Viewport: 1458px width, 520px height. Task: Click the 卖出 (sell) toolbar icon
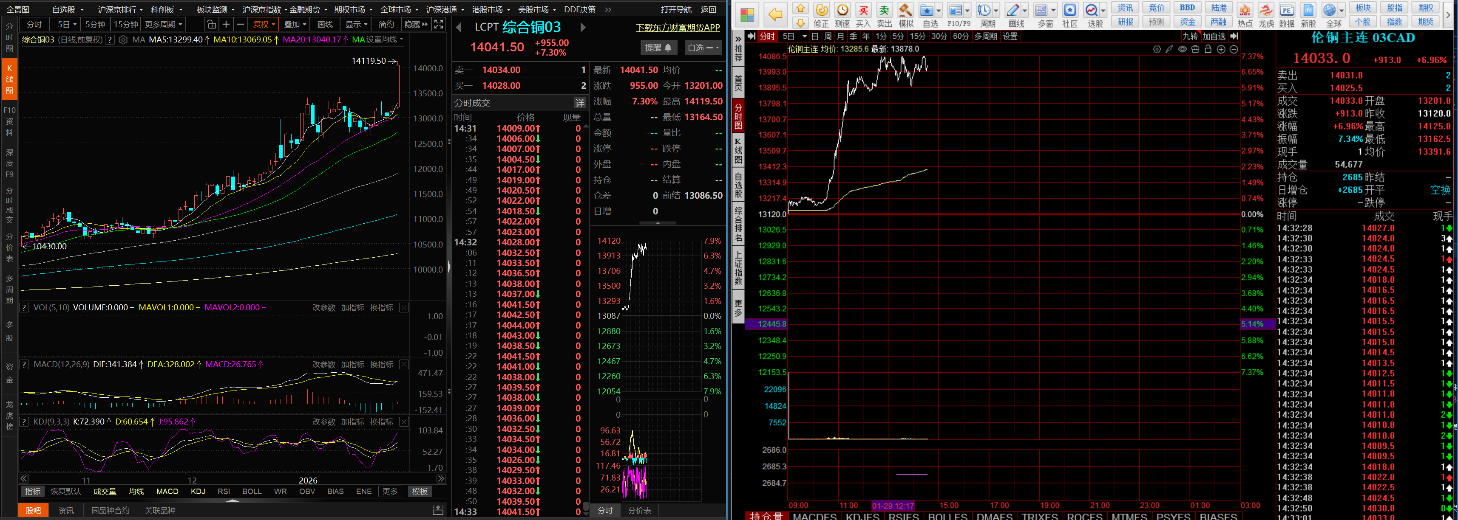(x=884, y=11)
